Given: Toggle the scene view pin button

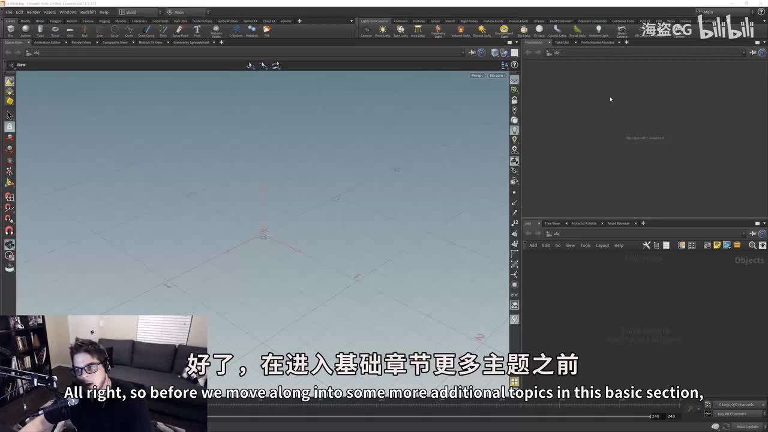Looking at the screenshot, I should point(472,52).
